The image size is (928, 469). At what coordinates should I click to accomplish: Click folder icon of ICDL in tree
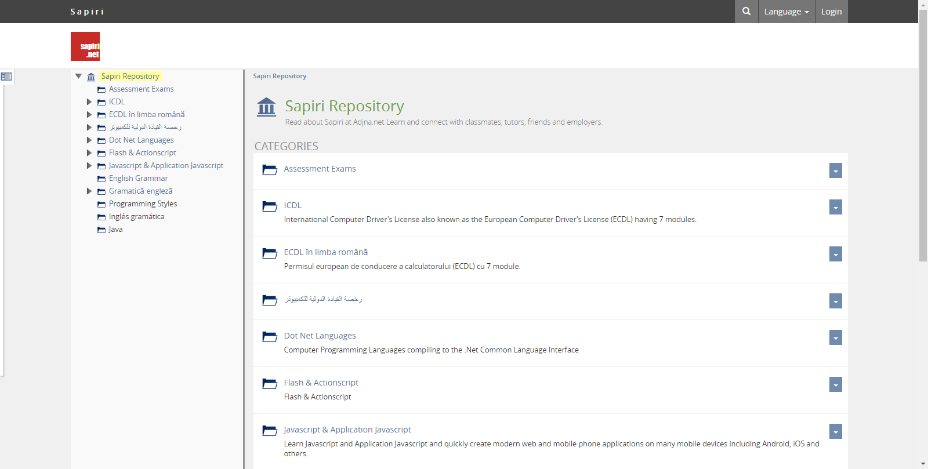(x=101, y=102)
